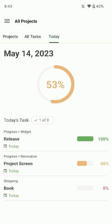
Task: Click the calendar icon under Release
Action: pyautogui.click(x=5, y=146)
